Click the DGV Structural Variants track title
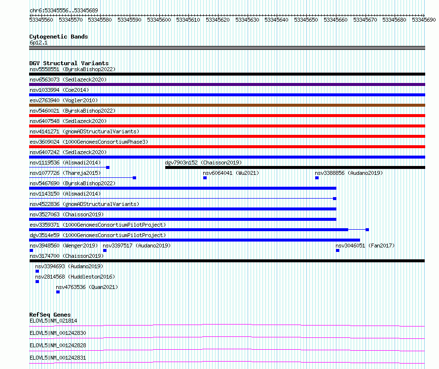Image resolution: width=439 pixels, height=369 pixels. tap(69, 63)
